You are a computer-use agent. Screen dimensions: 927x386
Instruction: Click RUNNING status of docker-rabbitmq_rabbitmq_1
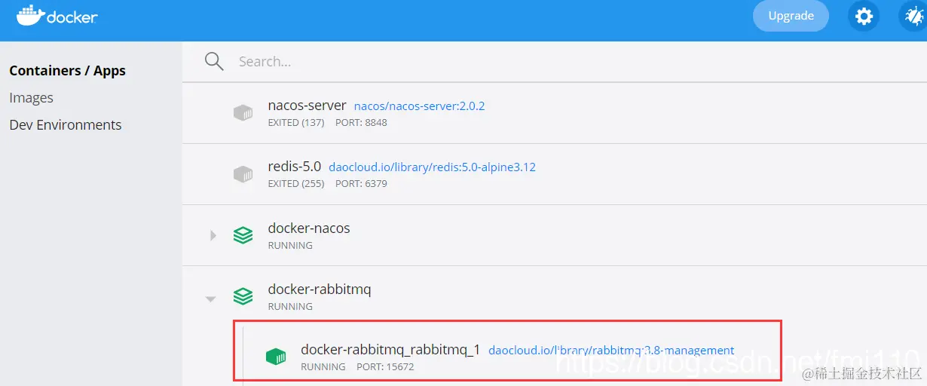point(323,367)
